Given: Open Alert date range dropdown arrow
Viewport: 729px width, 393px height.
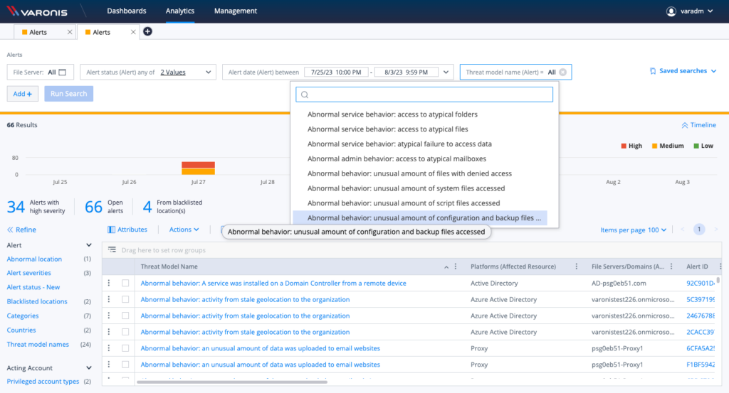Looking at the screenshot, I should coord(446,72).
